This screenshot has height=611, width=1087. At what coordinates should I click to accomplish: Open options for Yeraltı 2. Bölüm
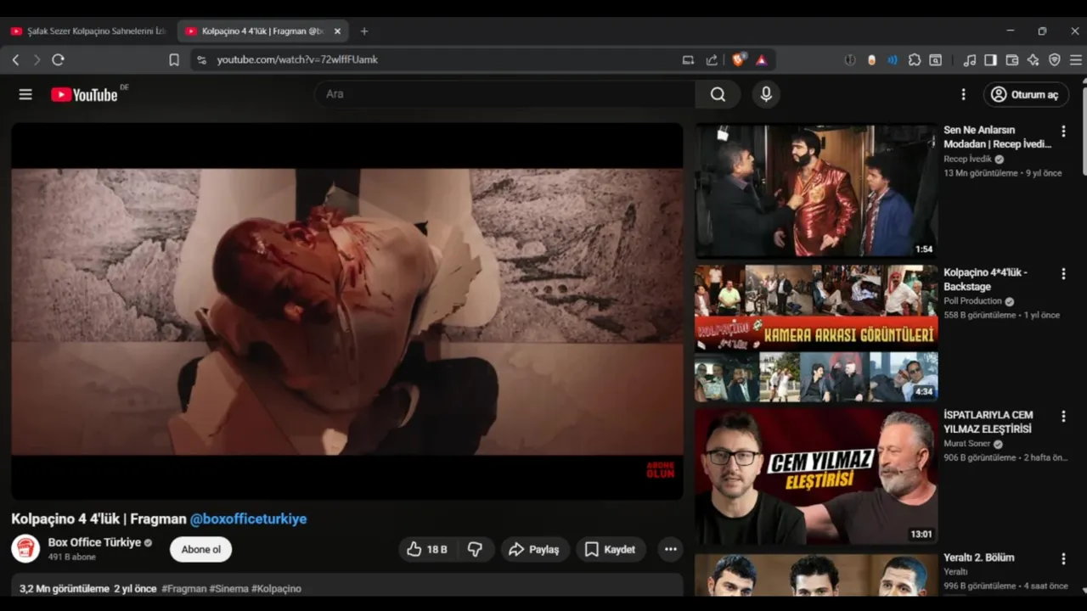pyautogui.click(x=1063, y=558)
